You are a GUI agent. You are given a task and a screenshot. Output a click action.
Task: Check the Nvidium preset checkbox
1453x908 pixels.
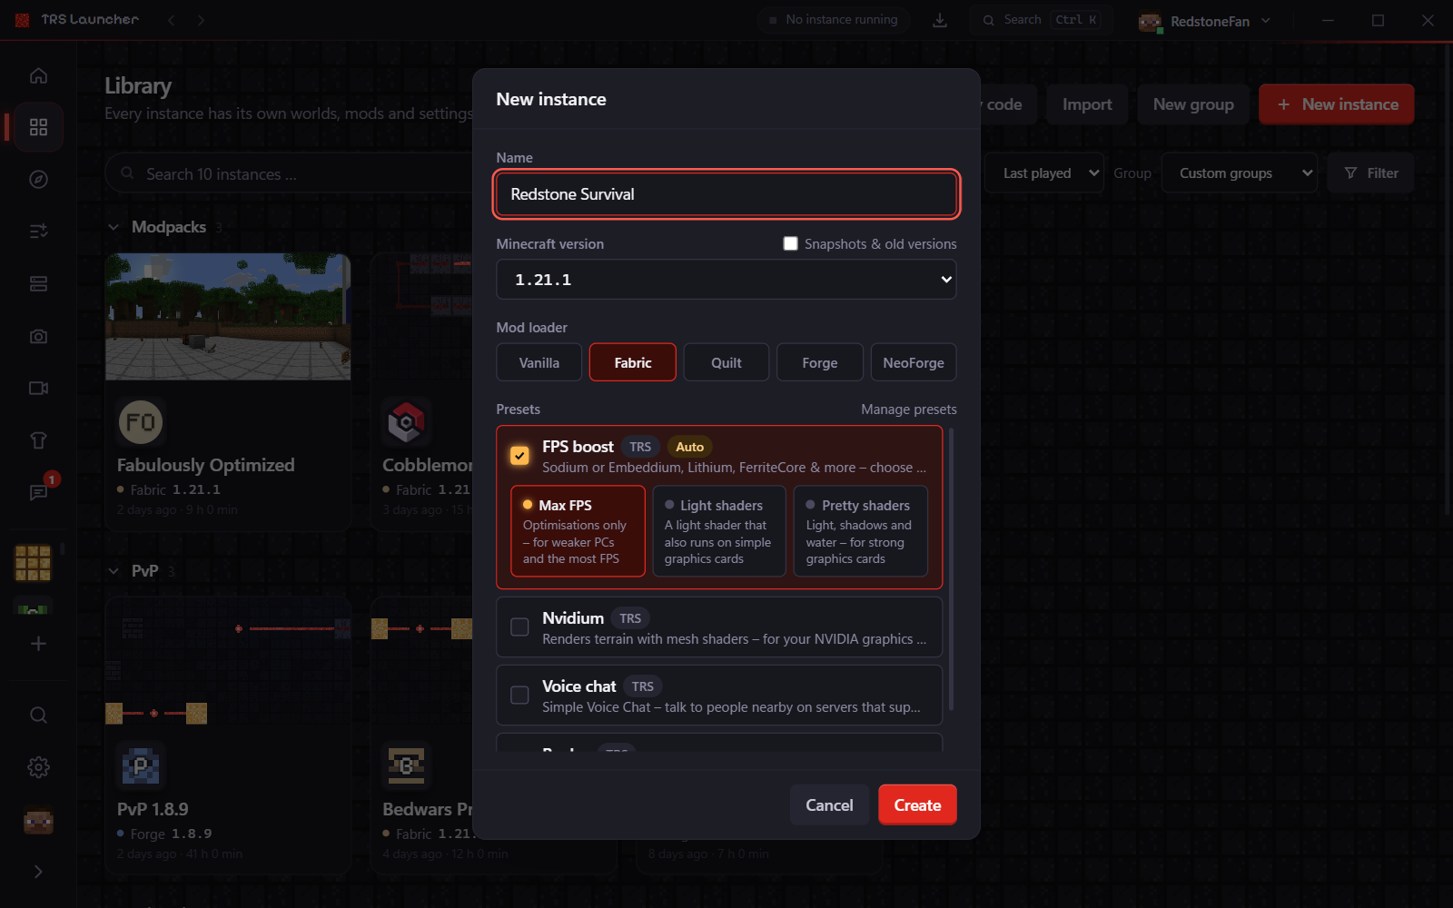click(x=519, y=627)
